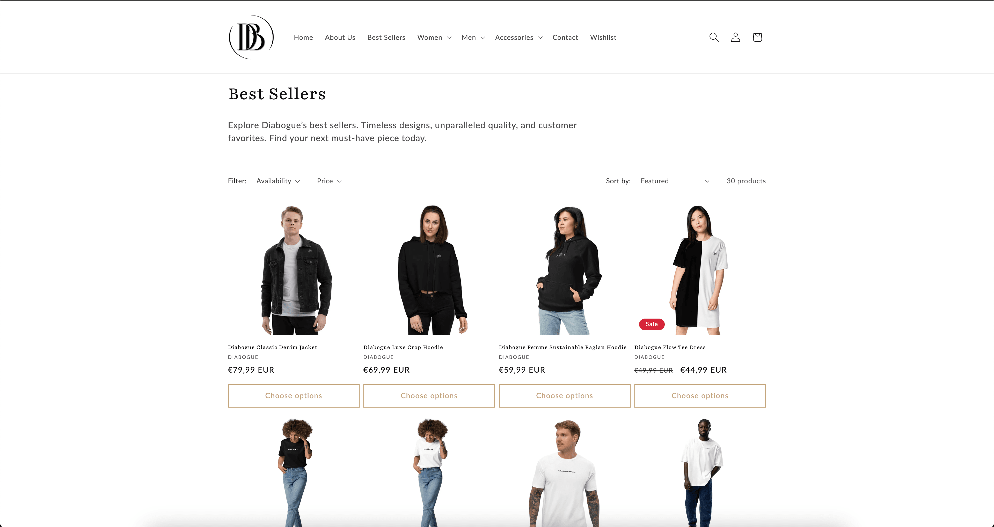Click the Contact nav link
994x527 pixels.
pos(565,37)
